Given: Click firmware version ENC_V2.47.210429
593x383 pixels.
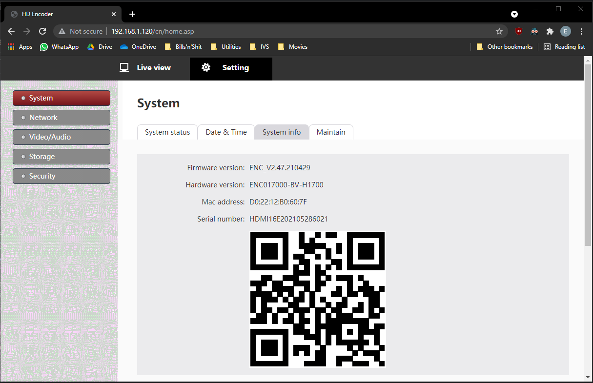Looking at the screenshot, I should pos(280,168).
